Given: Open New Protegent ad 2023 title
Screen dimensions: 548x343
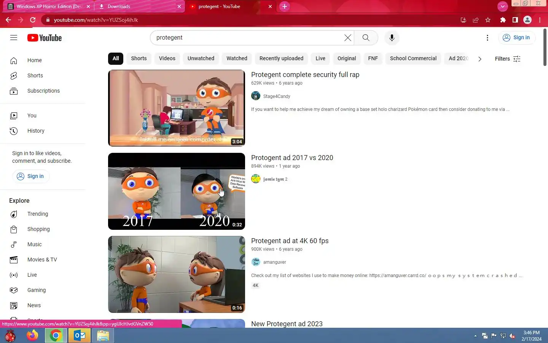Looking at the screenshot, I should [x=287, y=324].
